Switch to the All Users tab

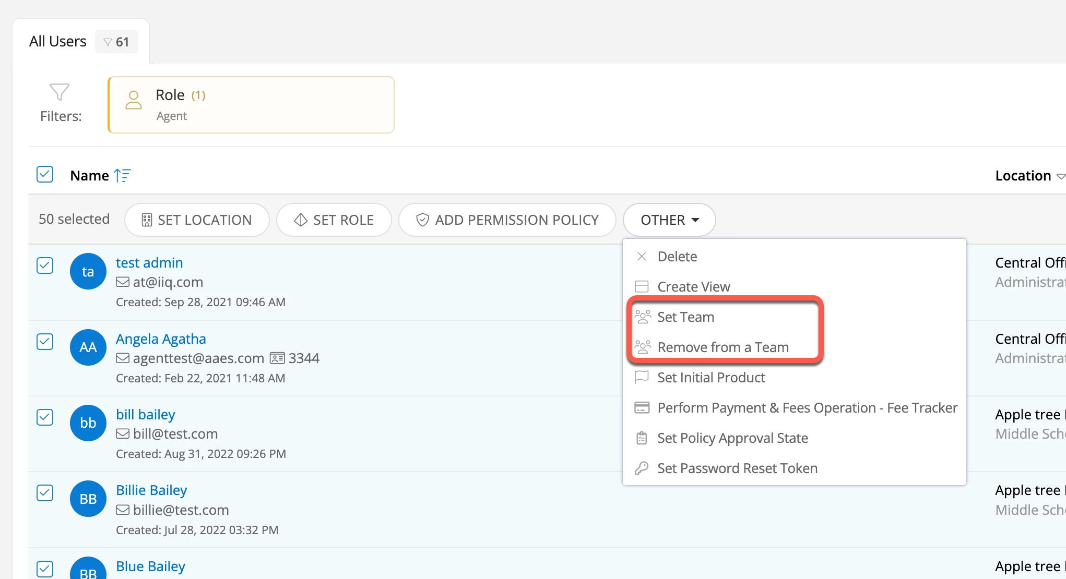tap(57, 41)
